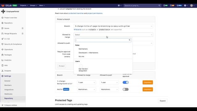
Task: Open Repository under Settings
Action: 9,98
